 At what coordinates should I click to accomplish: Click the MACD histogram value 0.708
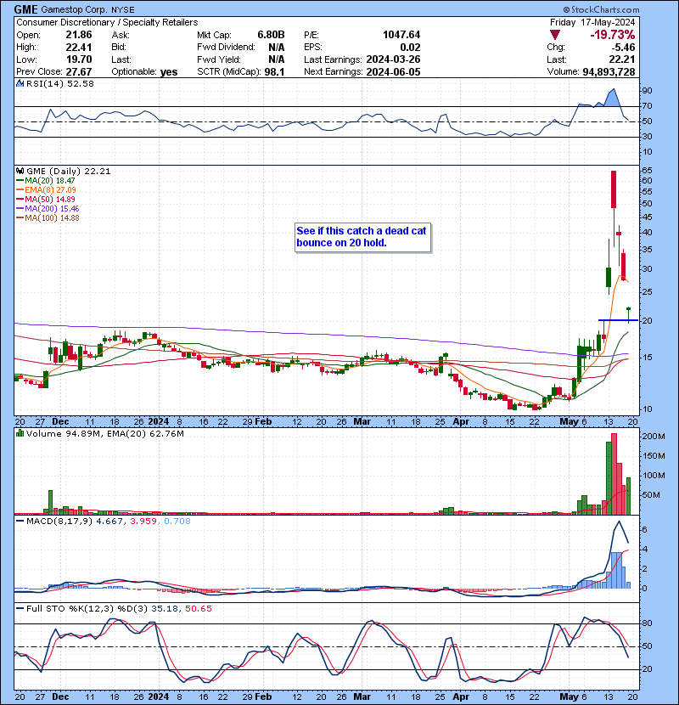click(177, 521)
